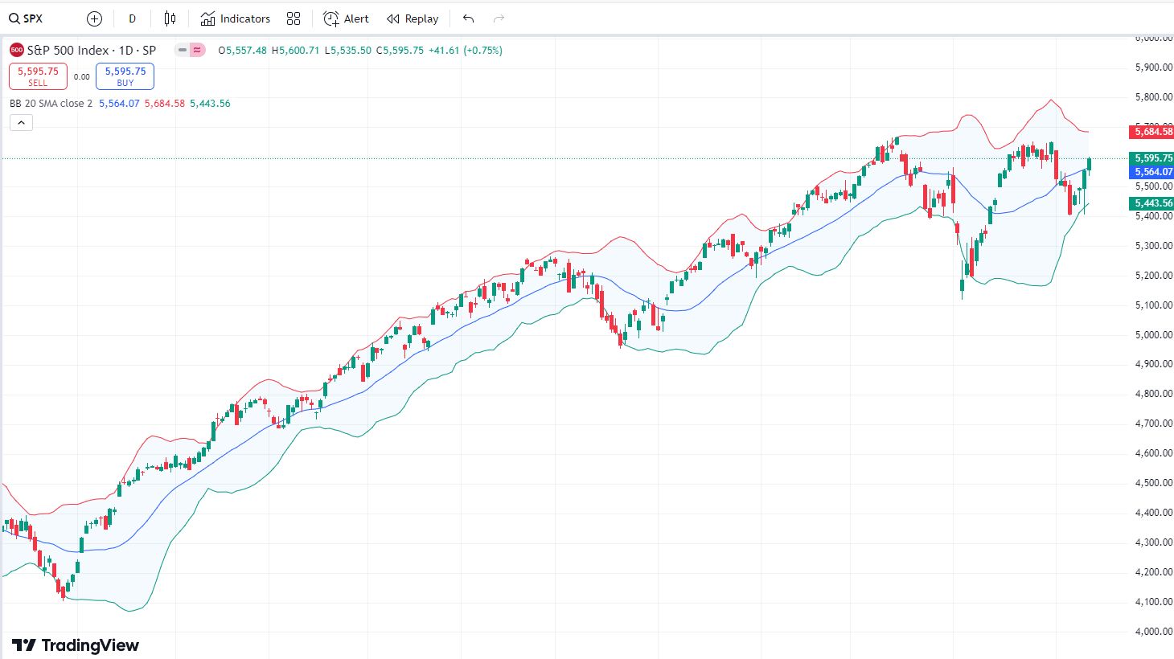Select the BB 20 SMA close 2 legend
1174x659 pixels.
click(51, 104)
